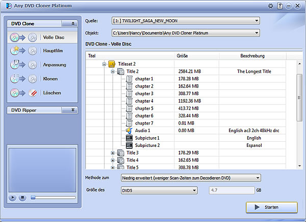Click the preview seek slider handle

coord(33,198)
